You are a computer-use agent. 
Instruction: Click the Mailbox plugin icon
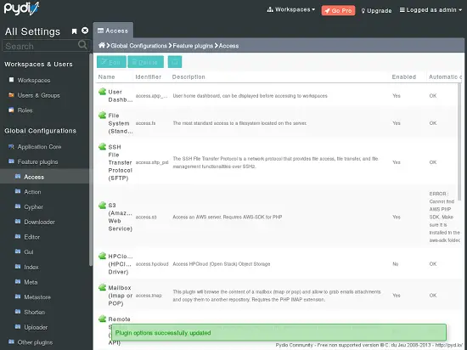pos(102,287)
